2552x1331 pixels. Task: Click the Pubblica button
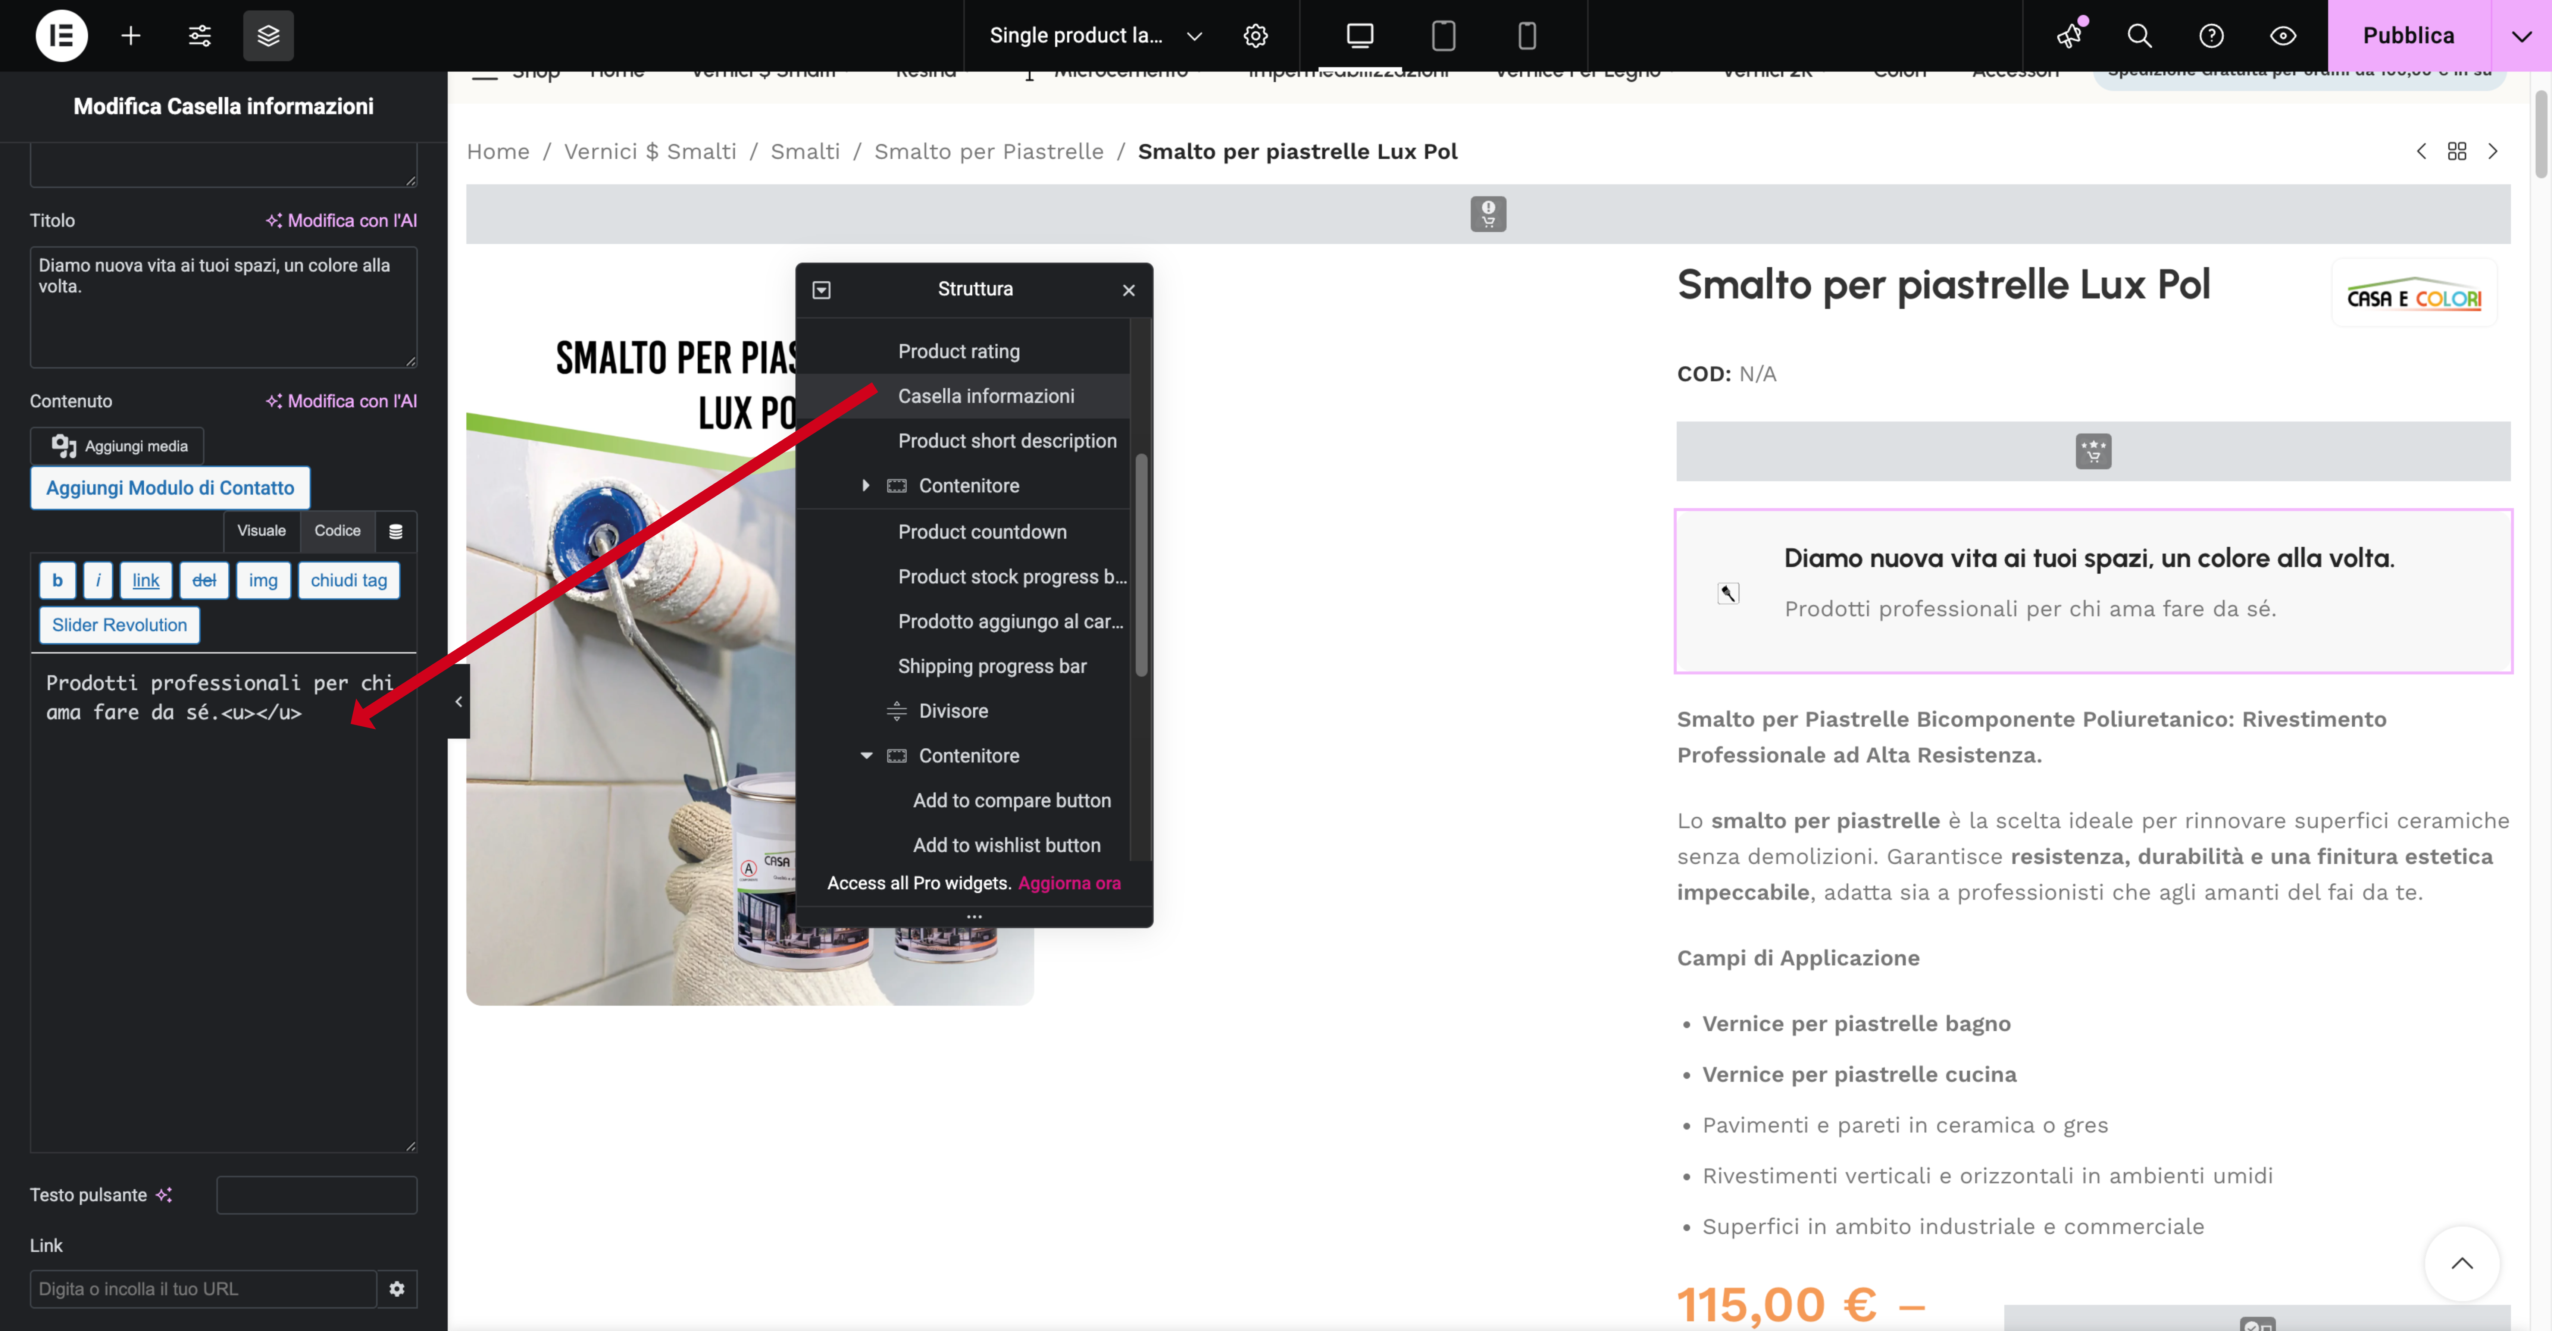(x=2408, y=36)
